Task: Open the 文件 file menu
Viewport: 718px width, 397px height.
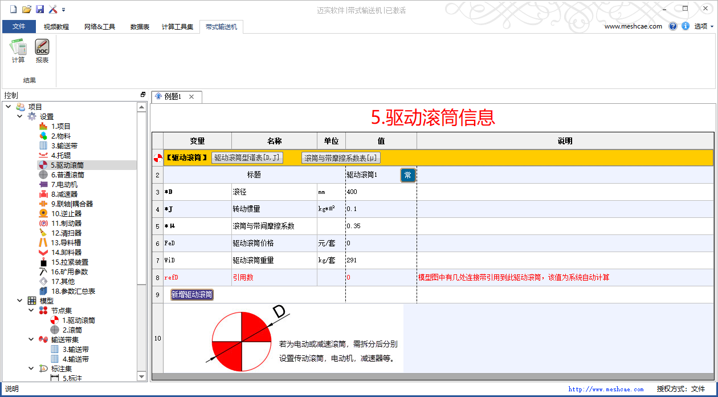Action: pos(19,27)
